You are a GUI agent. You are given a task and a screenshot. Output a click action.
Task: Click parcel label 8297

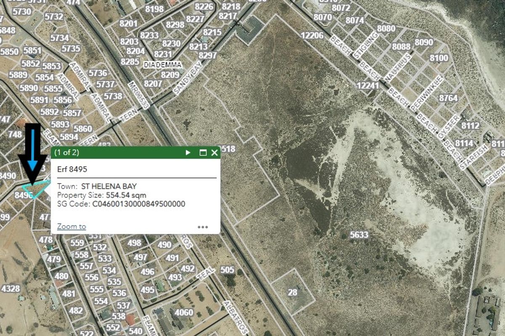(208, 55)
